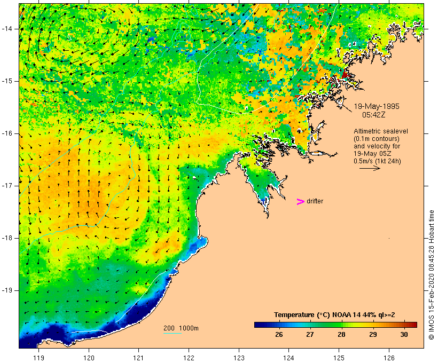Click the '(0.1m contours)' caption line
Image resolution: width=438 pixels, height=363 pixels.
pos(377,139)
